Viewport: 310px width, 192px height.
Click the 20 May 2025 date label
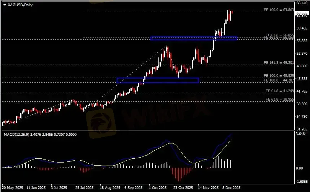pyautogui.click(x=13, y=188)
